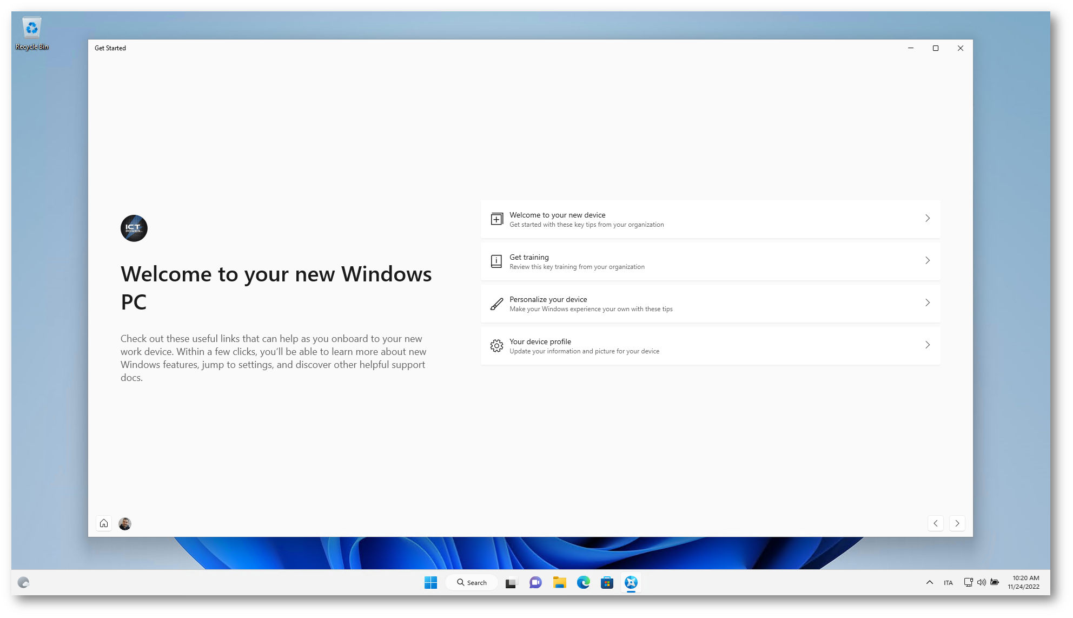Screen dimensions: 1073x618
Task: Click the paragraph starting 'Check out these useful links'
Action: [x=274, y=358]
